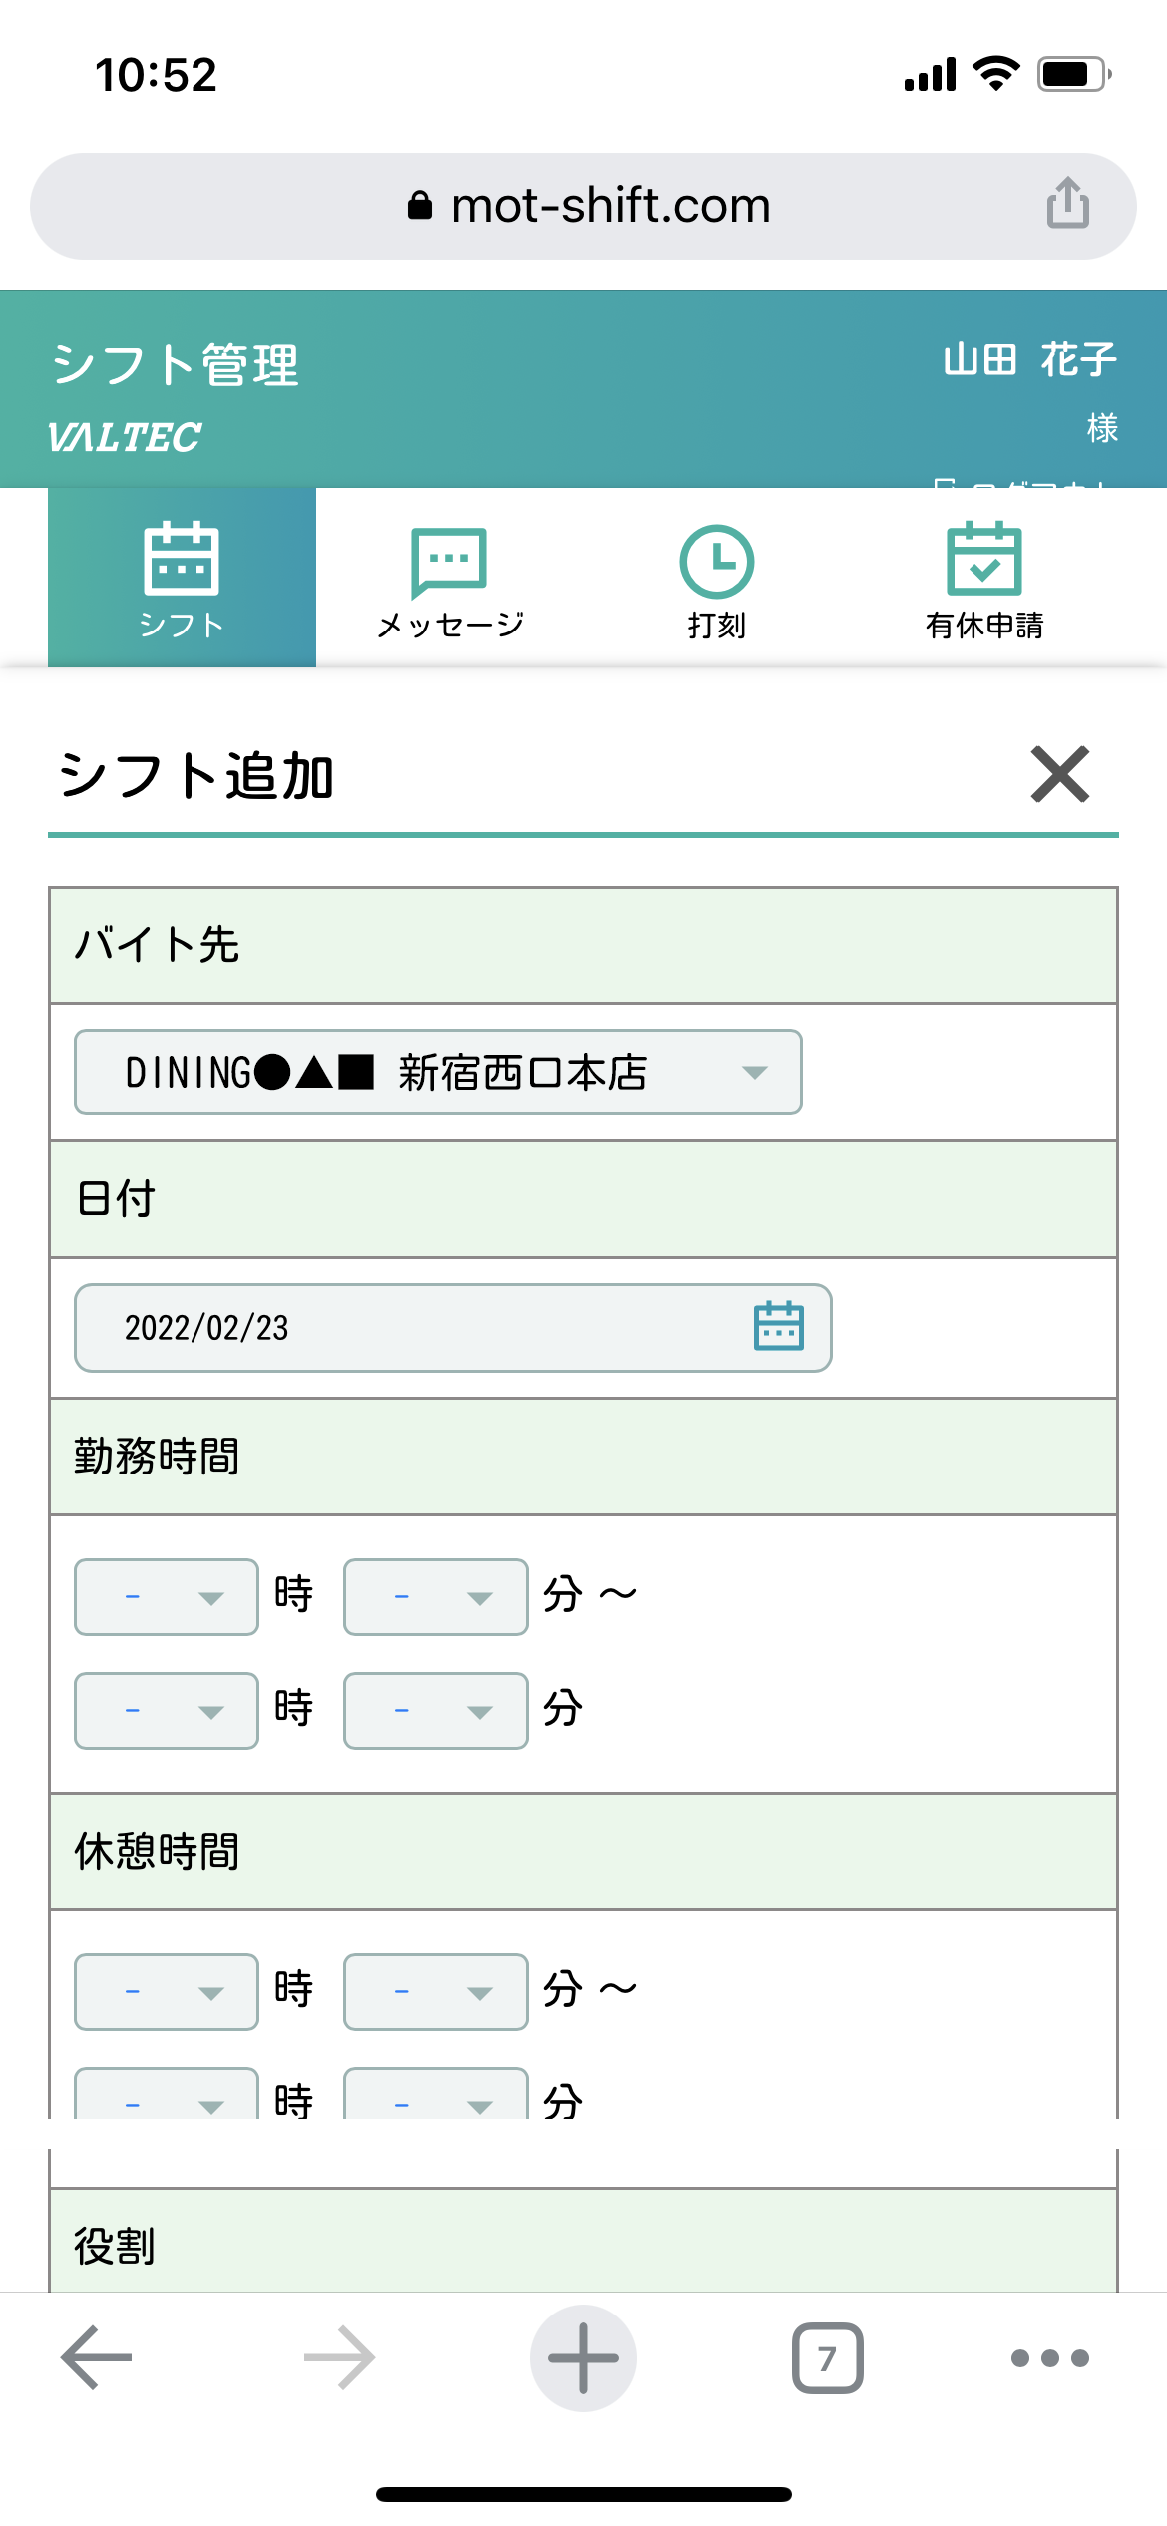Open the シフト tab
Image resolution: width=1167 pixels, height=2526 pixels.
182,578
